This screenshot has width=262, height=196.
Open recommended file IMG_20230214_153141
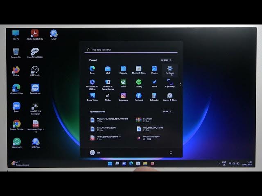103,129
